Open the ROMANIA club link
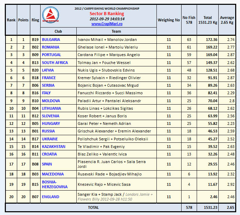The width and height of the screenshot is (240, 215). (51, 47)
